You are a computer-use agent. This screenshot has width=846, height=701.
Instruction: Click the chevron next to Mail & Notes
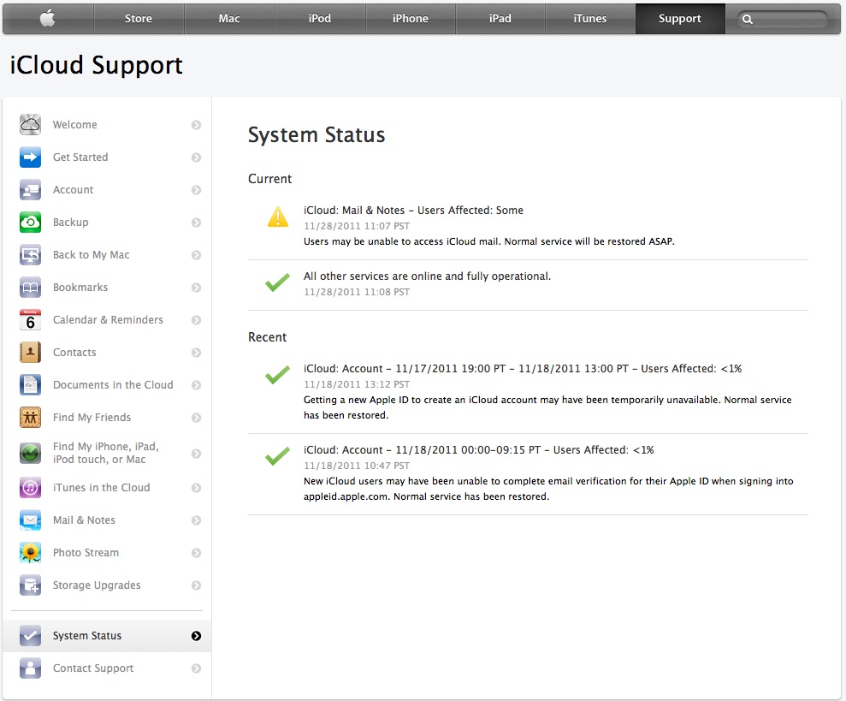pyautogui.click(x=197, y=520)
